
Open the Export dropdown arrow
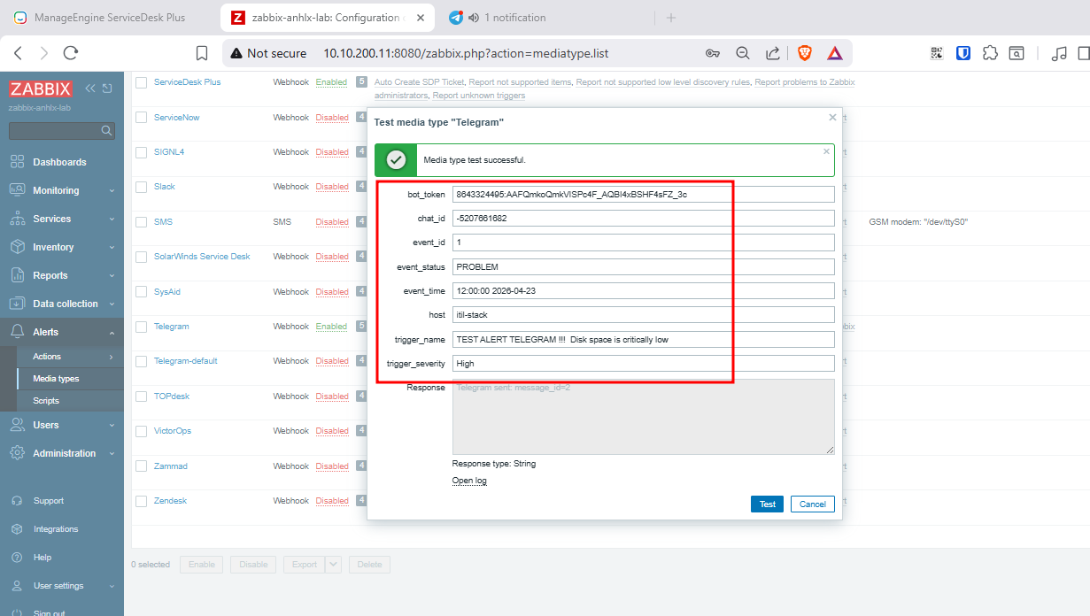[x=333, y=564]
